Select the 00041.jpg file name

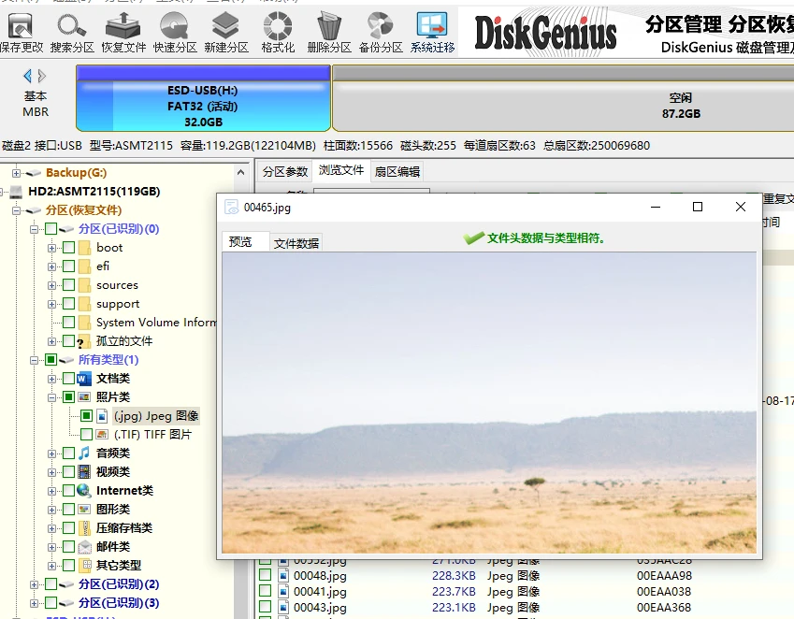320,591
